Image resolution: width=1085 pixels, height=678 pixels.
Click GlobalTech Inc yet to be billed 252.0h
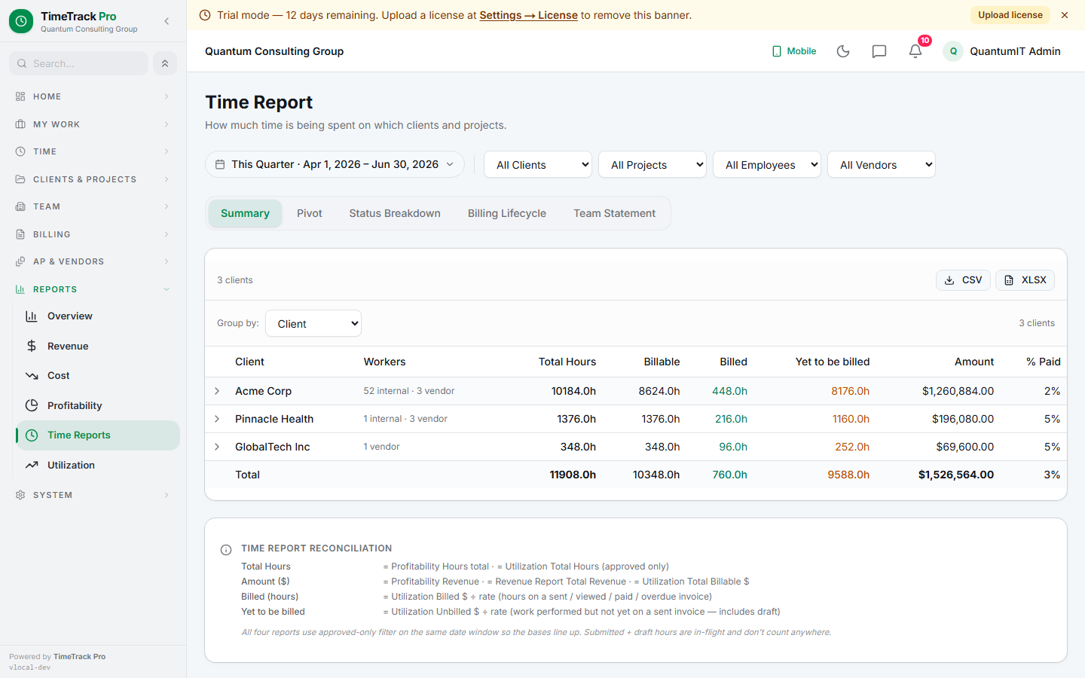[852, 447]
